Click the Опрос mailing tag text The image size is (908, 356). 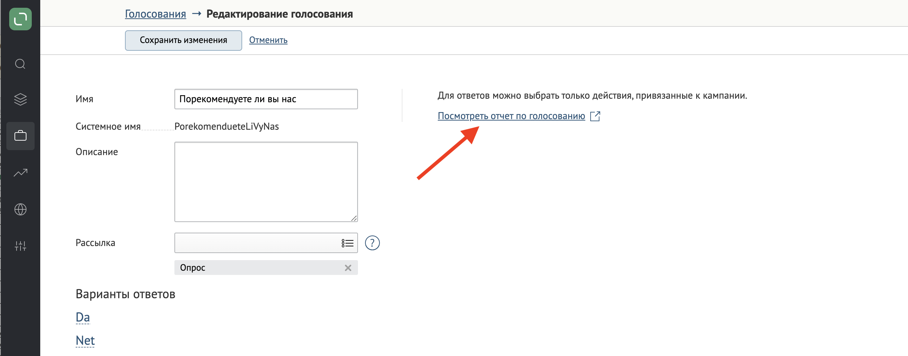pyautogui.click(x=192, y=268)
